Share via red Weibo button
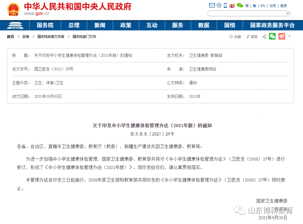The width and height of the screenshot is (303, 224). coord(282,36)
